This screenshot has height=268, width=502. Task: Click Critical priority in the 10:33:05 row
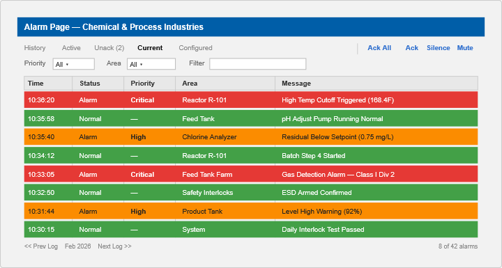pos(142,174)
